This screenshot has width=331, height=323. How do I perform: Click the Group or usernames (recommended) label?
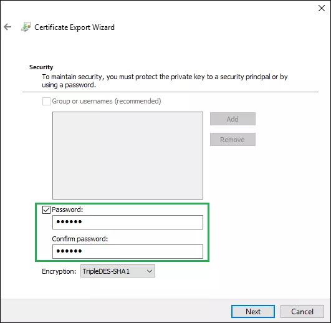click(107, 101)
